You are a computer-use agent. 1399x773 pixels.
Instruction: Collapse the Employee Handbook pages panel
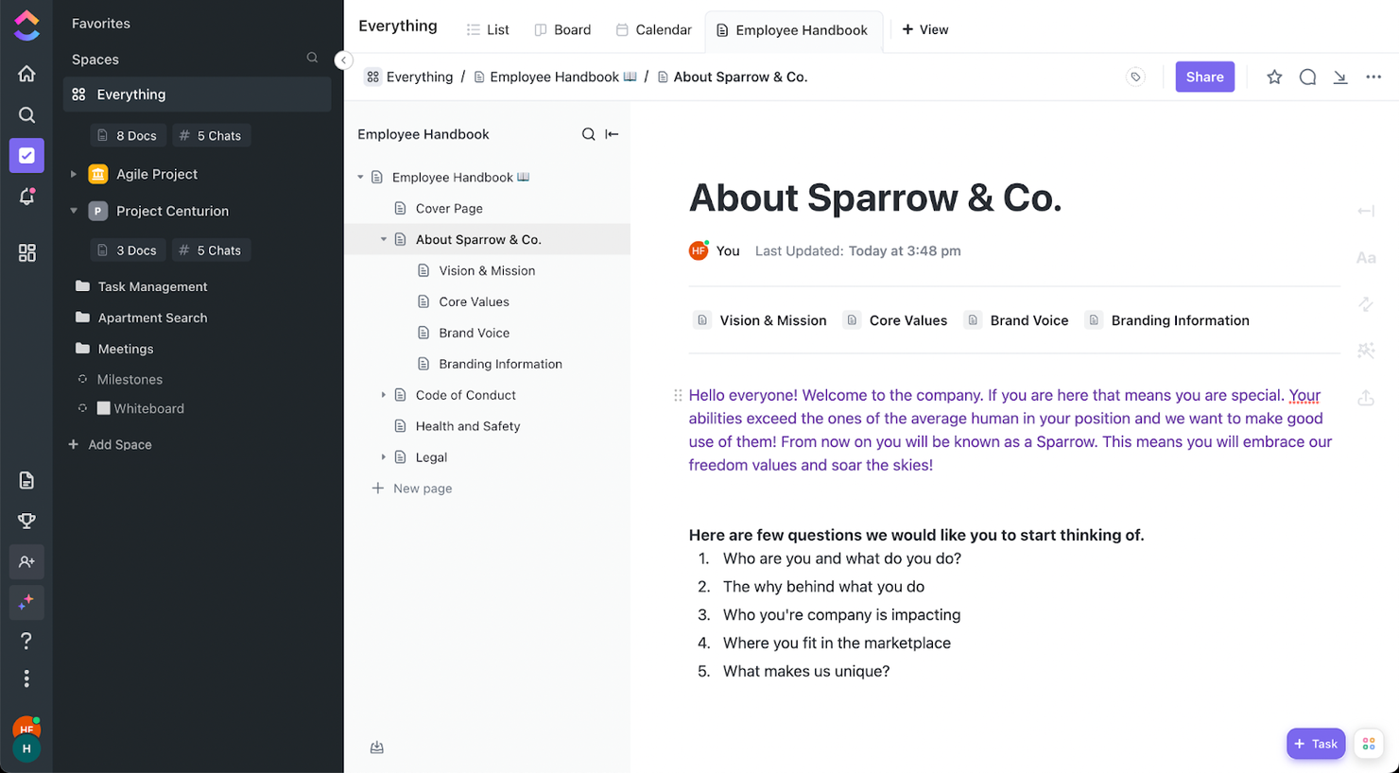(x=612, y=134)
